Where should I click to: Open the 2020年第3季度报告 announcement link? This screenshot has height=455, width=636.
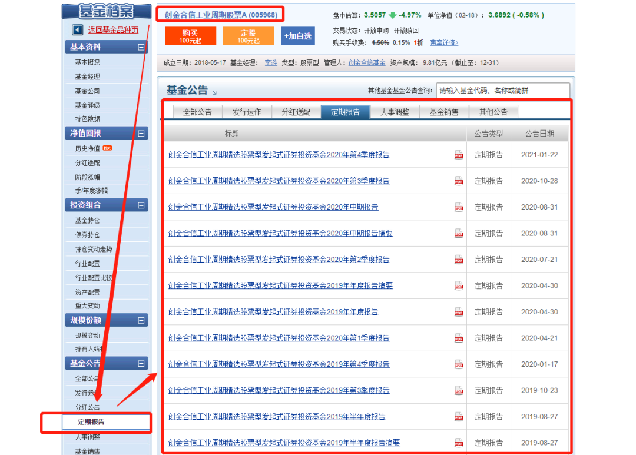(x=279, y=181)
